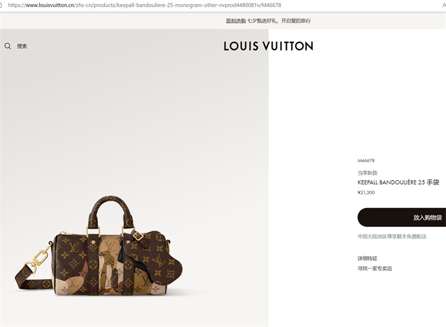Click the M46678 product code

pyautogui.click(x=366, y=161)
